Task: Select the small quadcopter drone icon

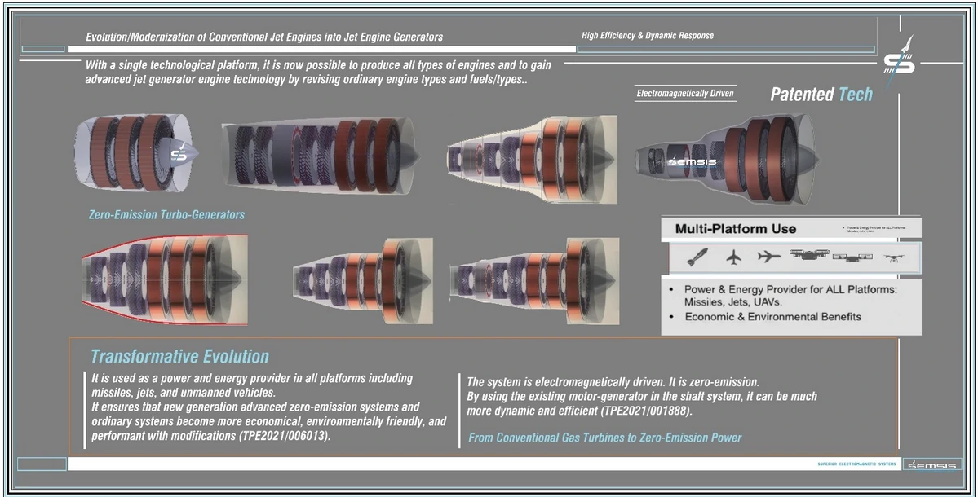Action: pos(893,257)
